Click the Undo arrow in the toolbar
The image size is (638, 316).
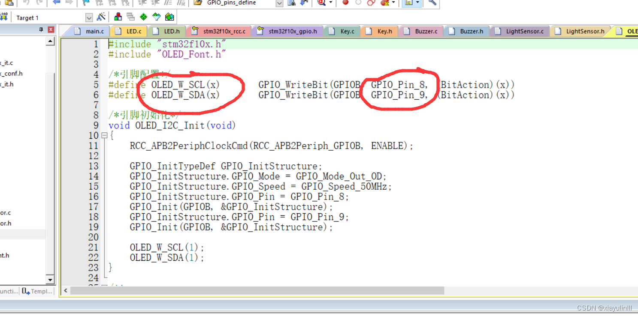26,3
